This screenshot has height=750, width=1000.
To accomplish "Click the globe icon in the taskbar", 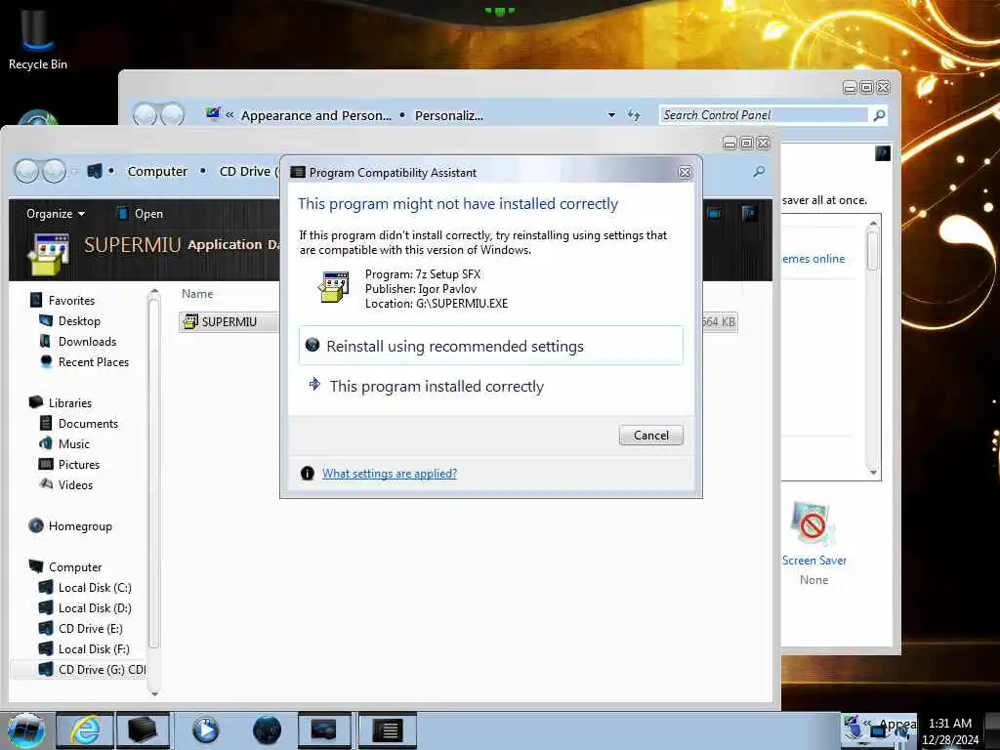I will [267, 730].
